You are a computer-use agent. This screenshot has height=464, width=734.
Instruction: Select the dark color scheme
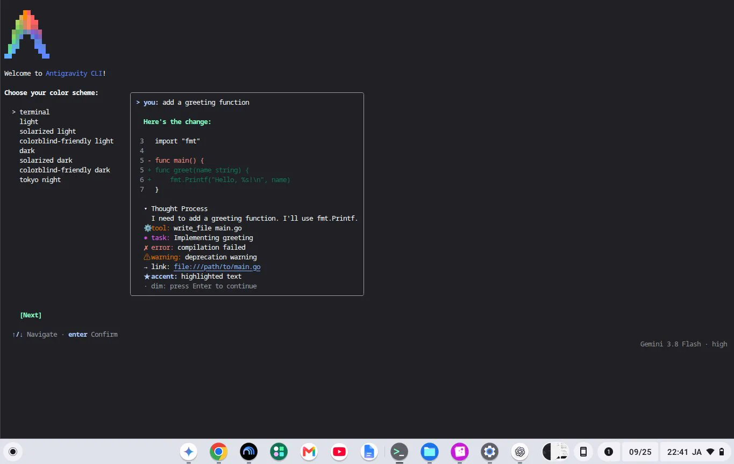pyautogui.click(x=27, y=151)
